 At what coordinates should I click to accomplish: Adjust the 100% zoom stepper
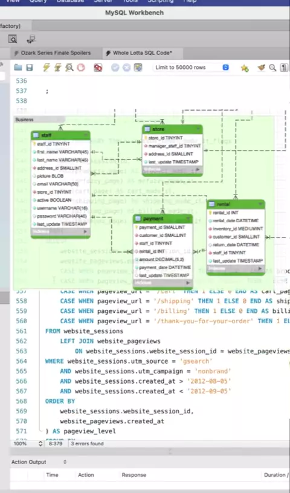coord(40,443)
